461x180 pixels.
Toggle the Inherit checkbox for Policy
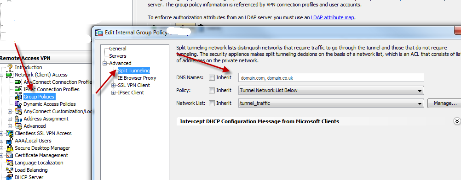point(212,90)
